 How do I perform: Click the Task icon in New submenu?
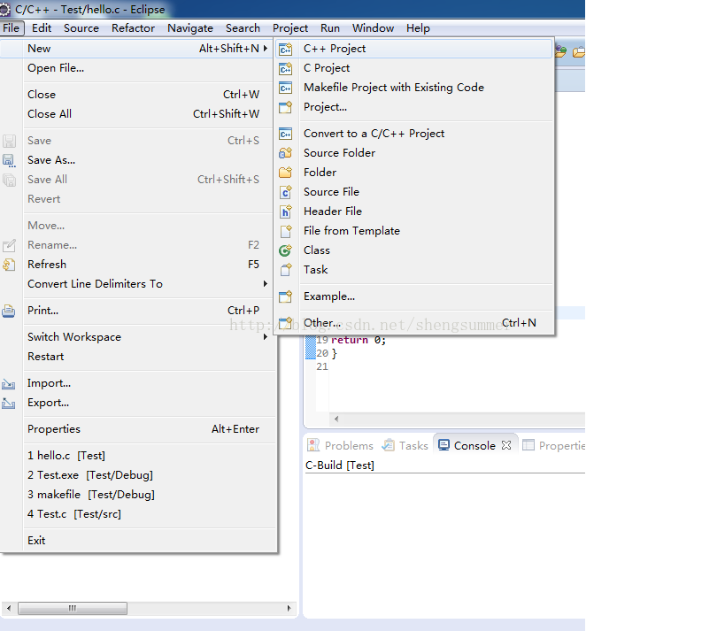[286, 270]
